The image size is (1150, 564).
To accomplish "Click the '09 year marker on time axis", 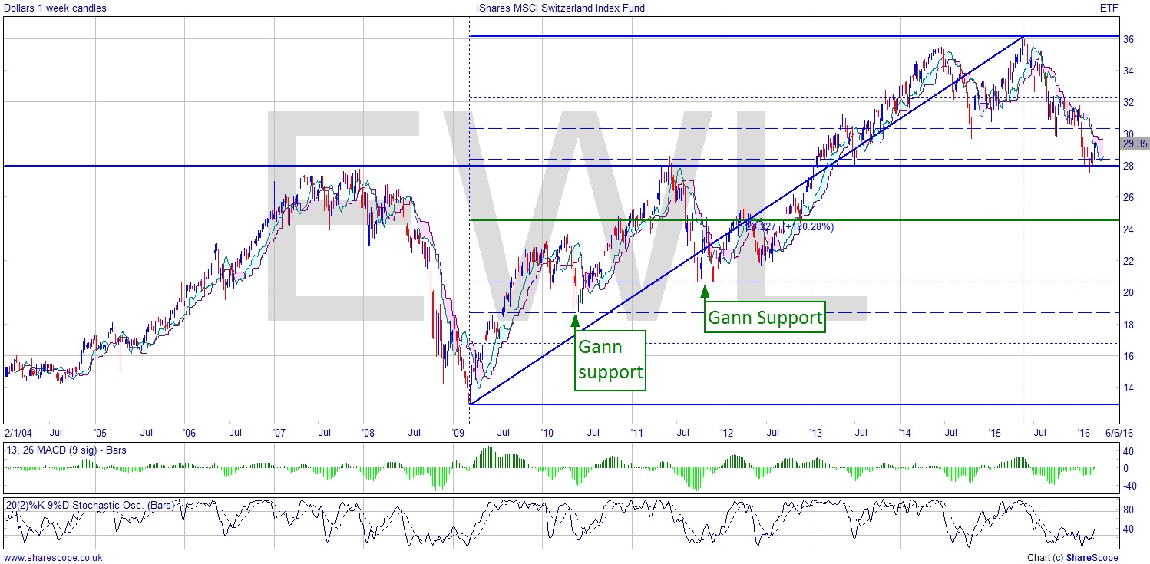I will (x=460, y=433).
